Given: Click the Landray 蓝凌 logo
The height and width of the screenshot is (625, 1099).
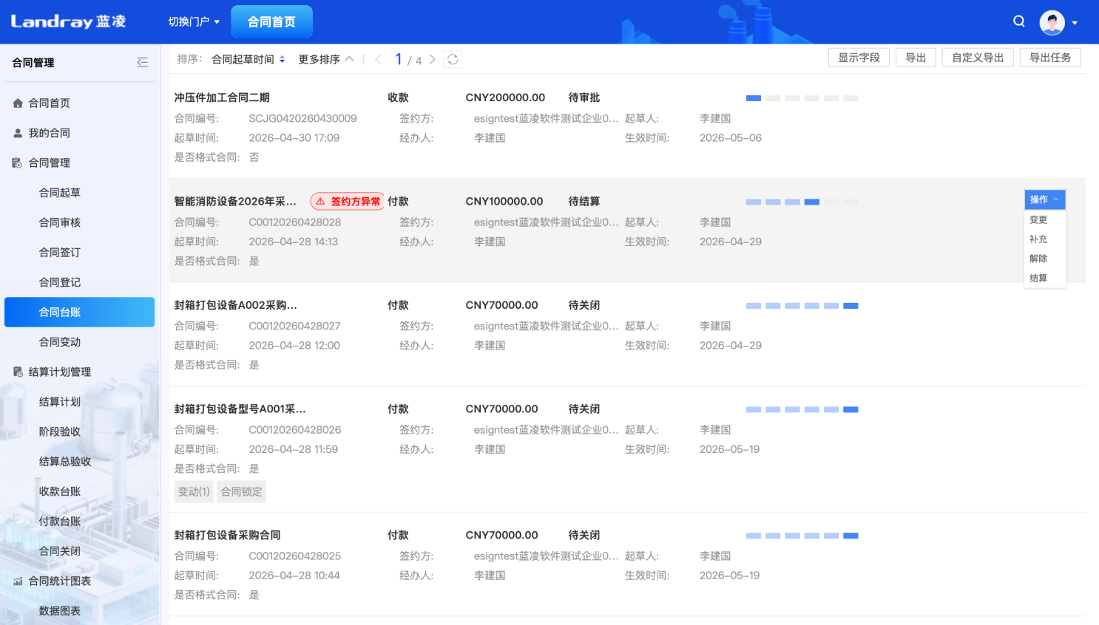Looking at the screenshot, I should click(x=68, y=21).
